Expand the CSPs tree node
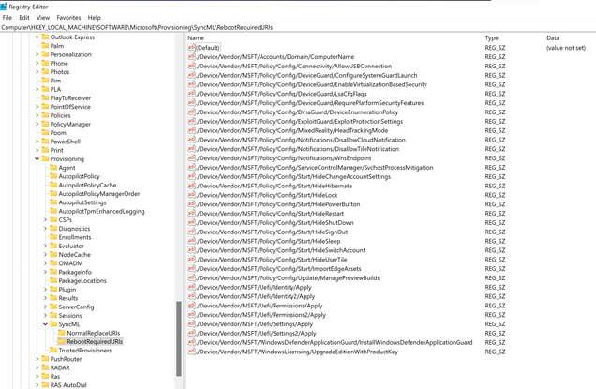The width and height of the screenshot is (596, 389). (x=45, y=219)
